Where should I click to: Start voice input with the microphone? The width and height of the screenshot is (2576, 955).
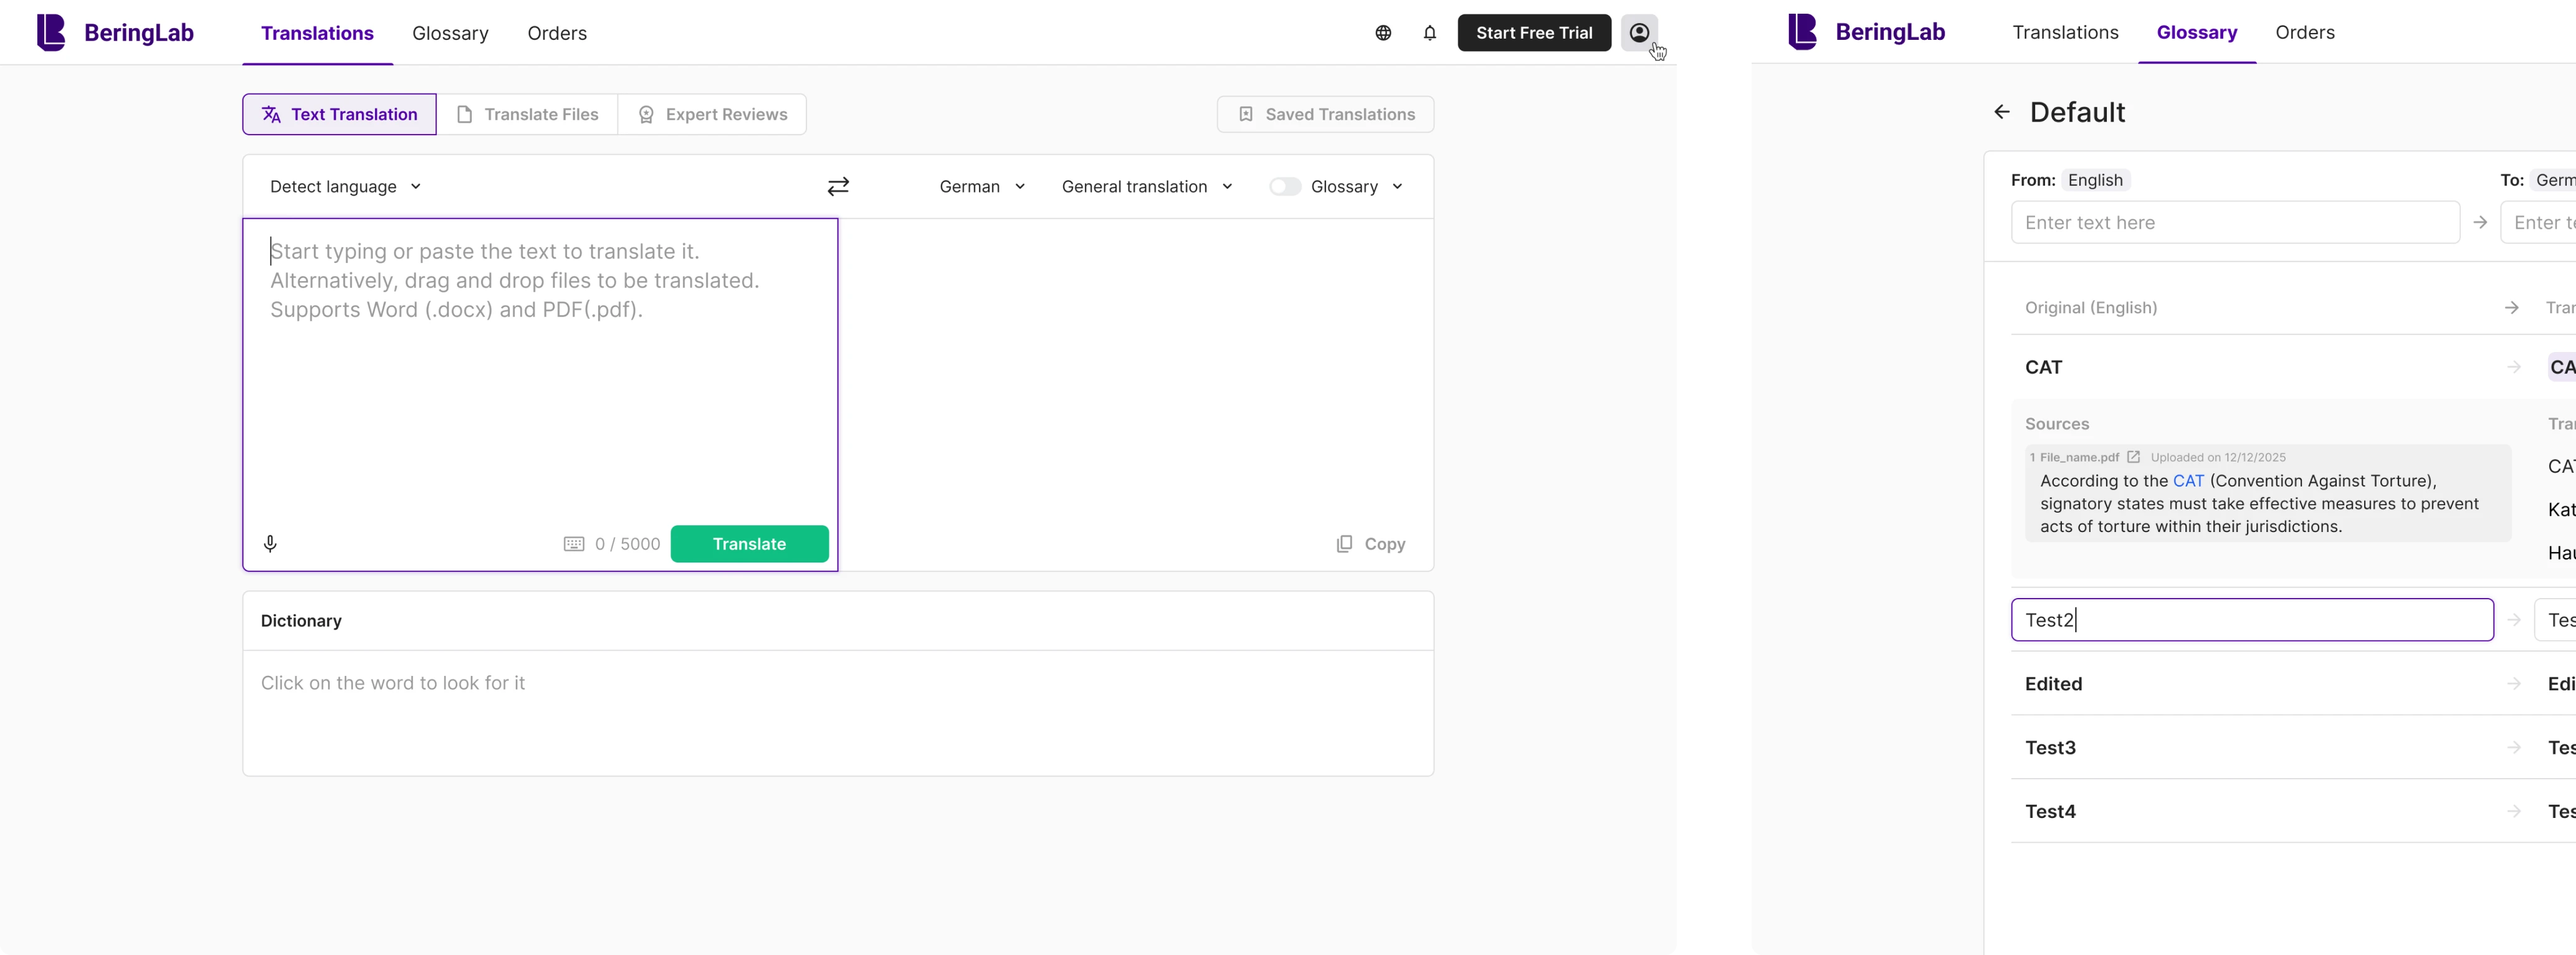pyautogui.click(x=270, y=544)
